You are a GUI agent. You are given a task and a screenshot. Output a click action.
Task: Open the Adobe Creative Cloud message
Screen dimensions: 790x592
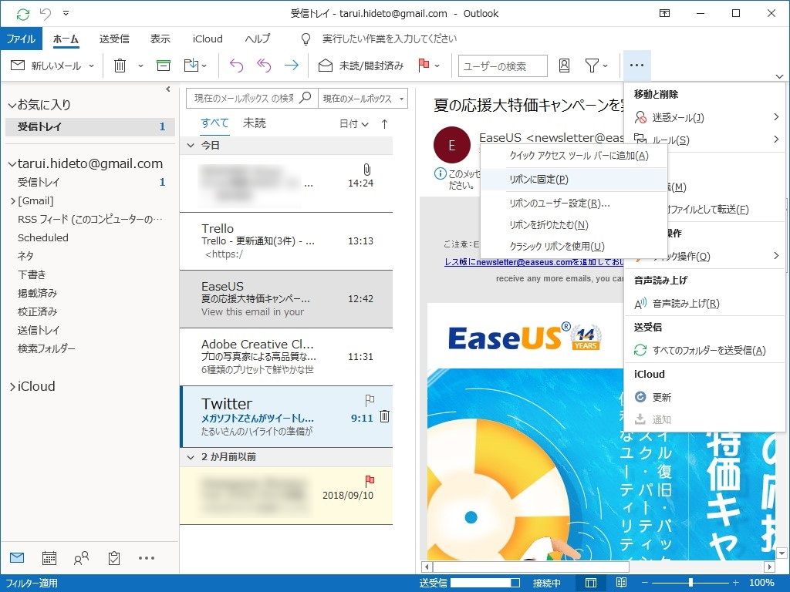click(x=286, y=357)
